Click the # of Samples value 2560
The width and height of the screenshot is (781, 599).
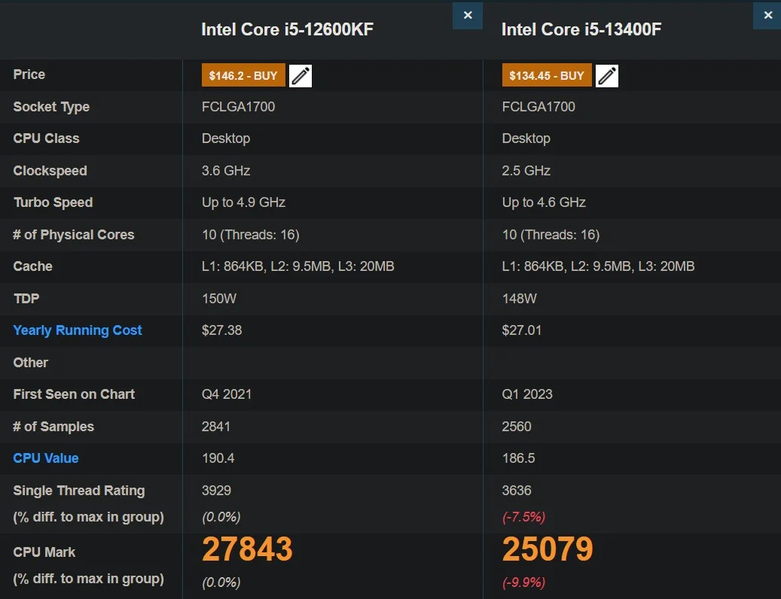(x=517, y=426)
